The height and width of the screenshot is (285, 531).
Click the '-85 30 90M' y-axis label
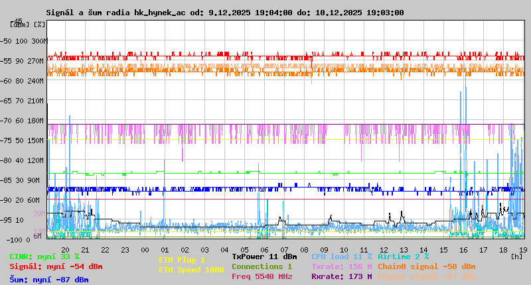point(20,180)
